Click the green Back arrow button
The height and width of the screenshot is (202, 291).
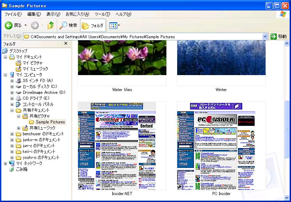(9, 25)
